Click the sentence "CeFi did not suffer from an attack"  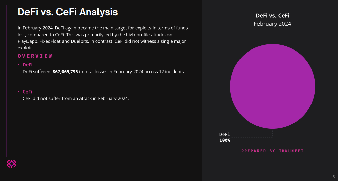click(76, 99)
